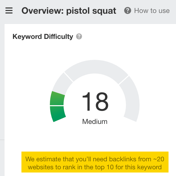Click the Keyword Difficulty heading
Image resolution: width=176 pixels, height=176 pixels.
coord(43,37)
